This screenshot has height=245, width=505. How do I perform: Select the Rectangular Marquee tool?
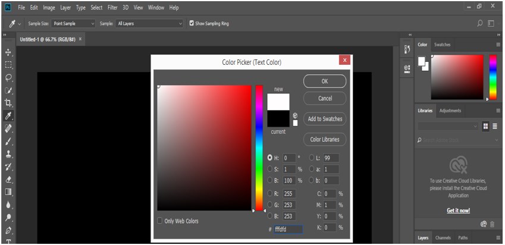point(8,65)
